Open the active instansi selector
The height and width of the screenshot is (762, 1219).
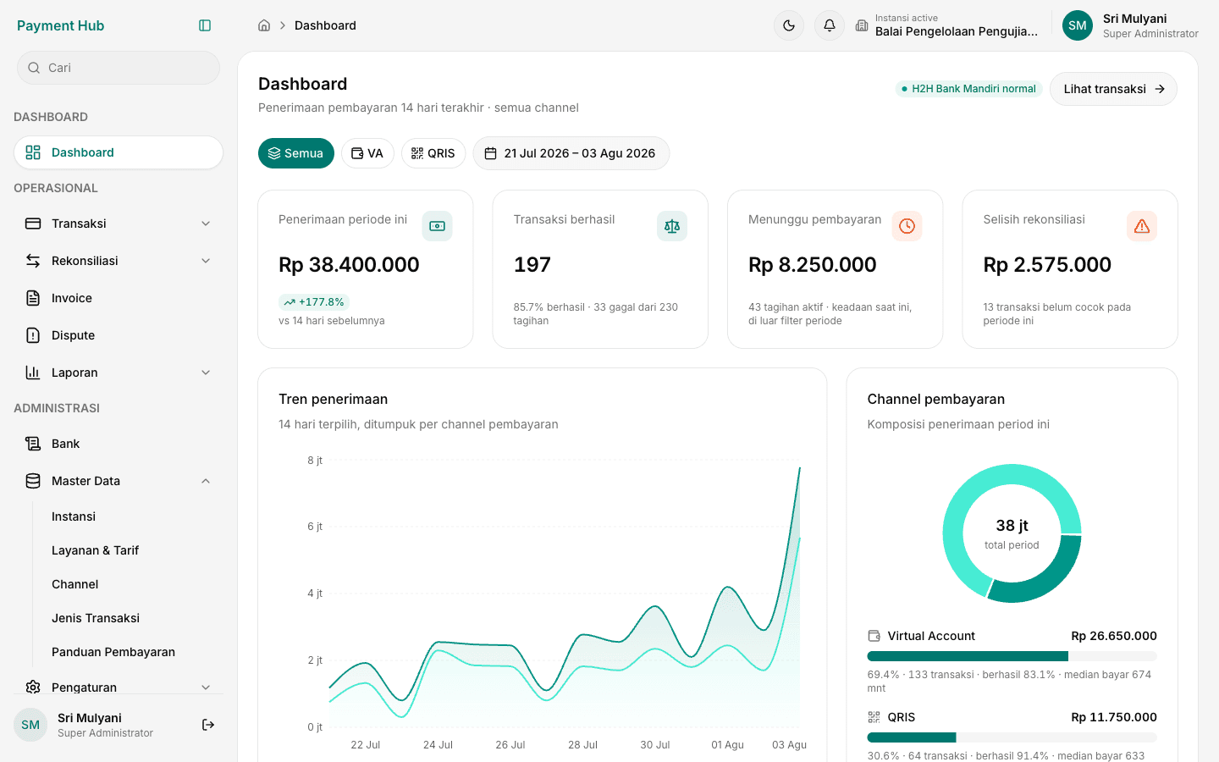click(946, 25)
